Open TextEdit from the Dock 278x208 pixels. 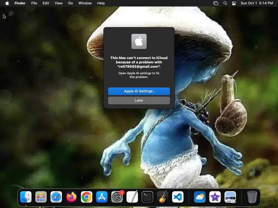coord(132,197)
